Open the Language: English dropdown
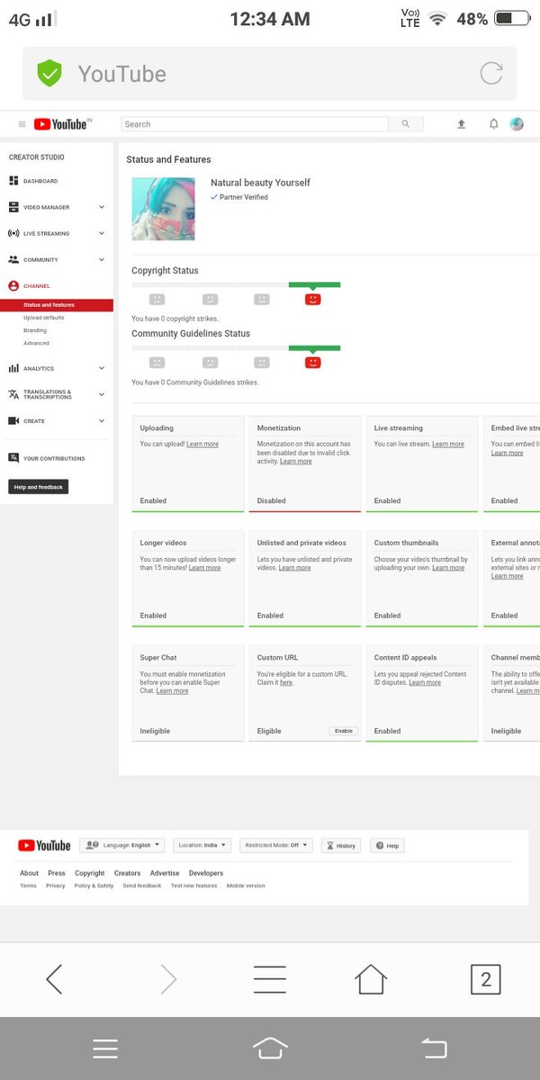Image resolution: width=540 pixels, height=1080 pixels. pyautogui.click(x=122, y=845)
